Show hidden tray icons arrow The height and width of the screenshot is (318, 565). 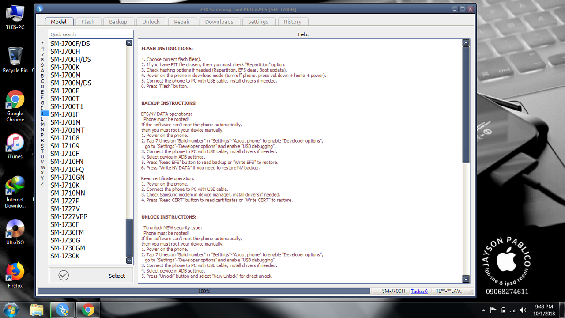point(484,310)
